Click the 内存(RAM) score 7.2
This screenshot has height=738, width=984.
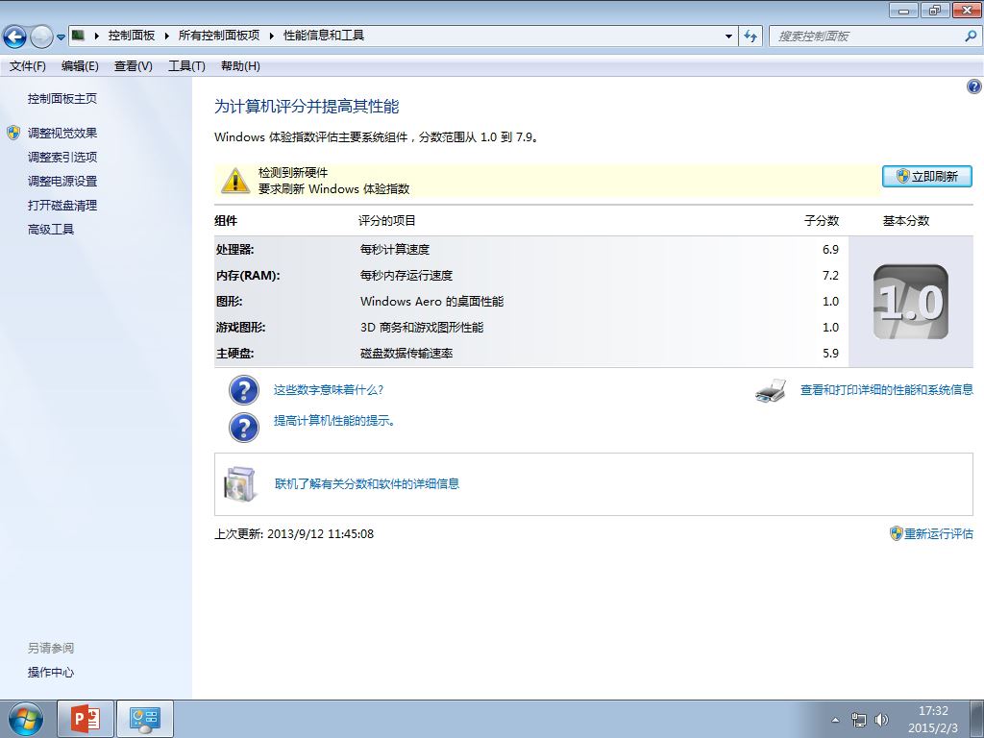pos(830,276)
